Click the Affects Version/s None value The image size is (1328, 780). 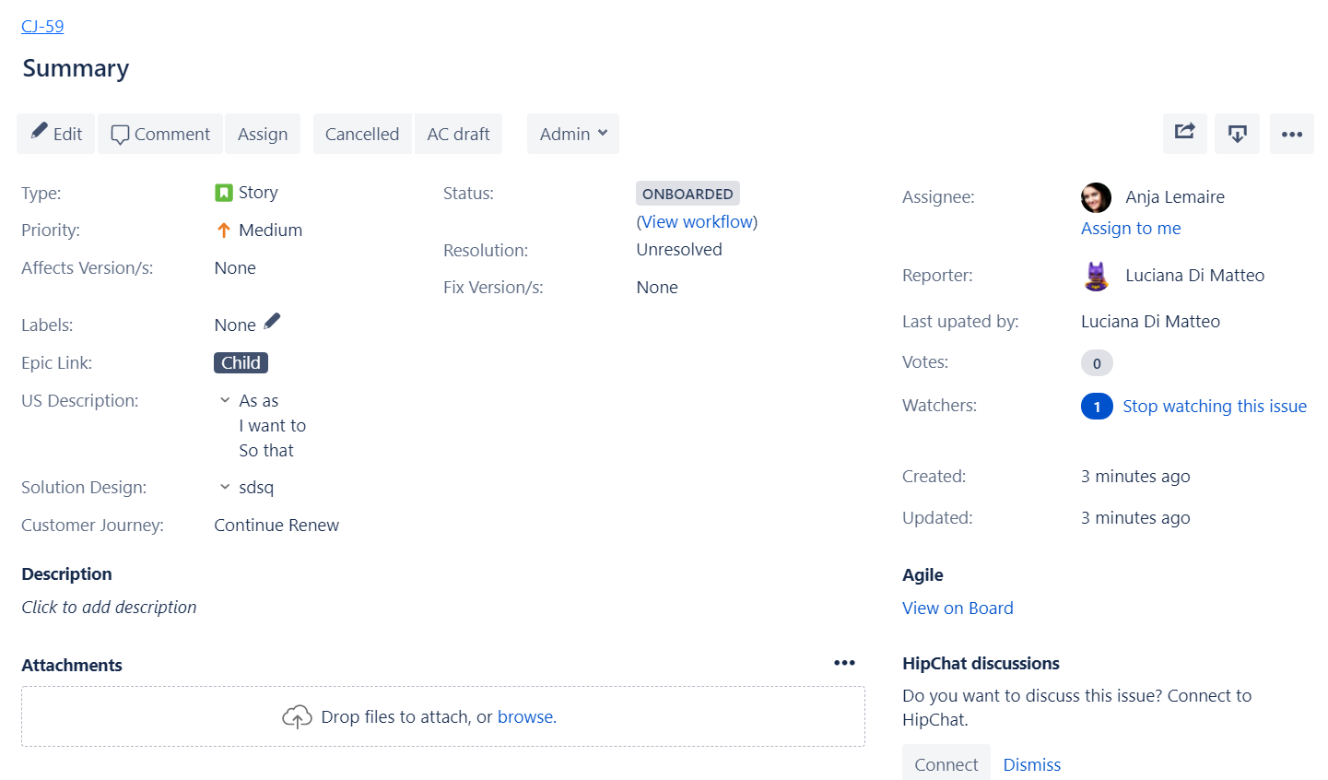pyautogui.click(x=235, y=268)
